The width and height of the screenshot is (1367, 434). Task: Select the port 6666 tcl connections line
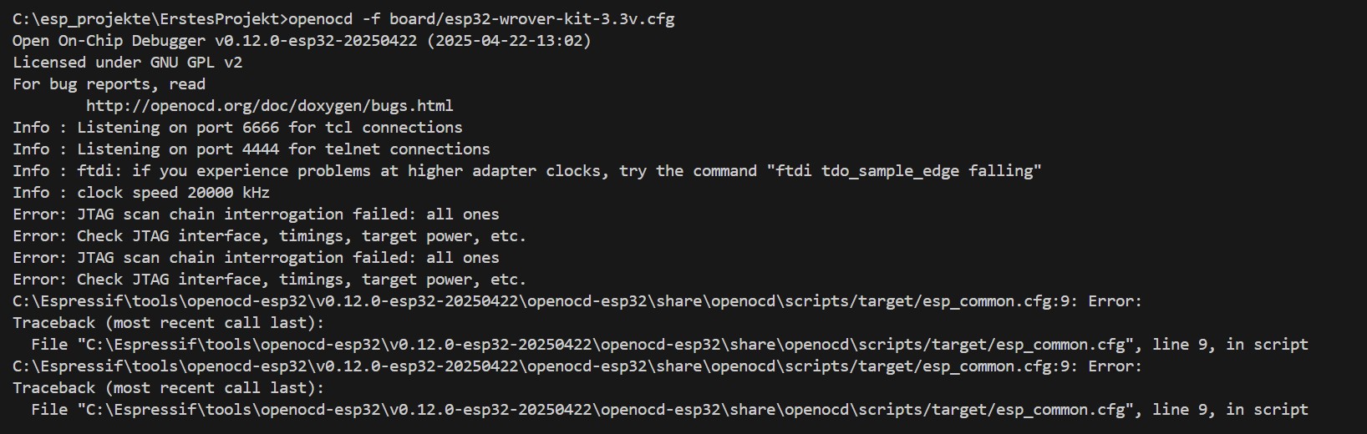coord(237,128)
